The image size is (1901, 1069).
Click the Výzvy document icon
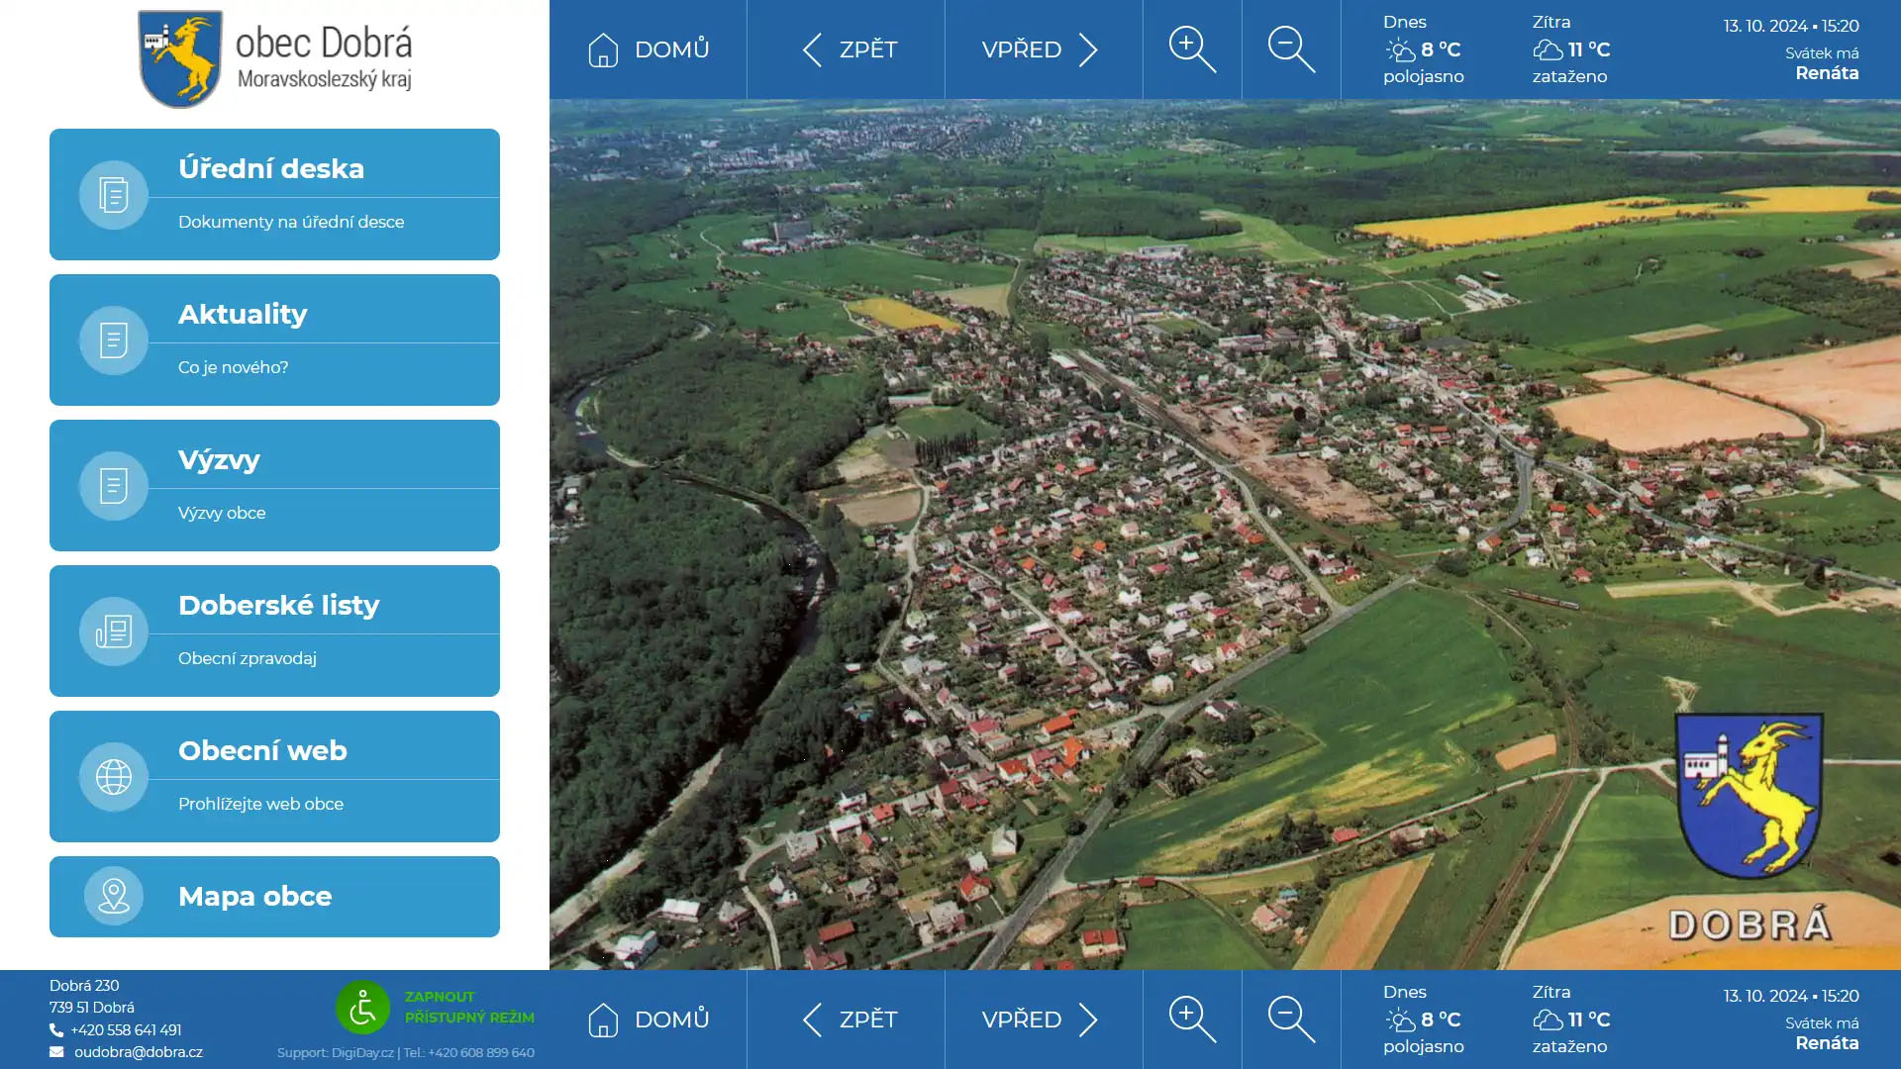click(114, 486)
